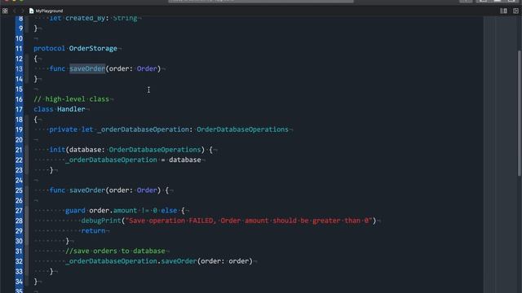The height and width of the screenshot is (293, 522).
Task: Click the 'init' keyword
Action: (x=57, y=150)
